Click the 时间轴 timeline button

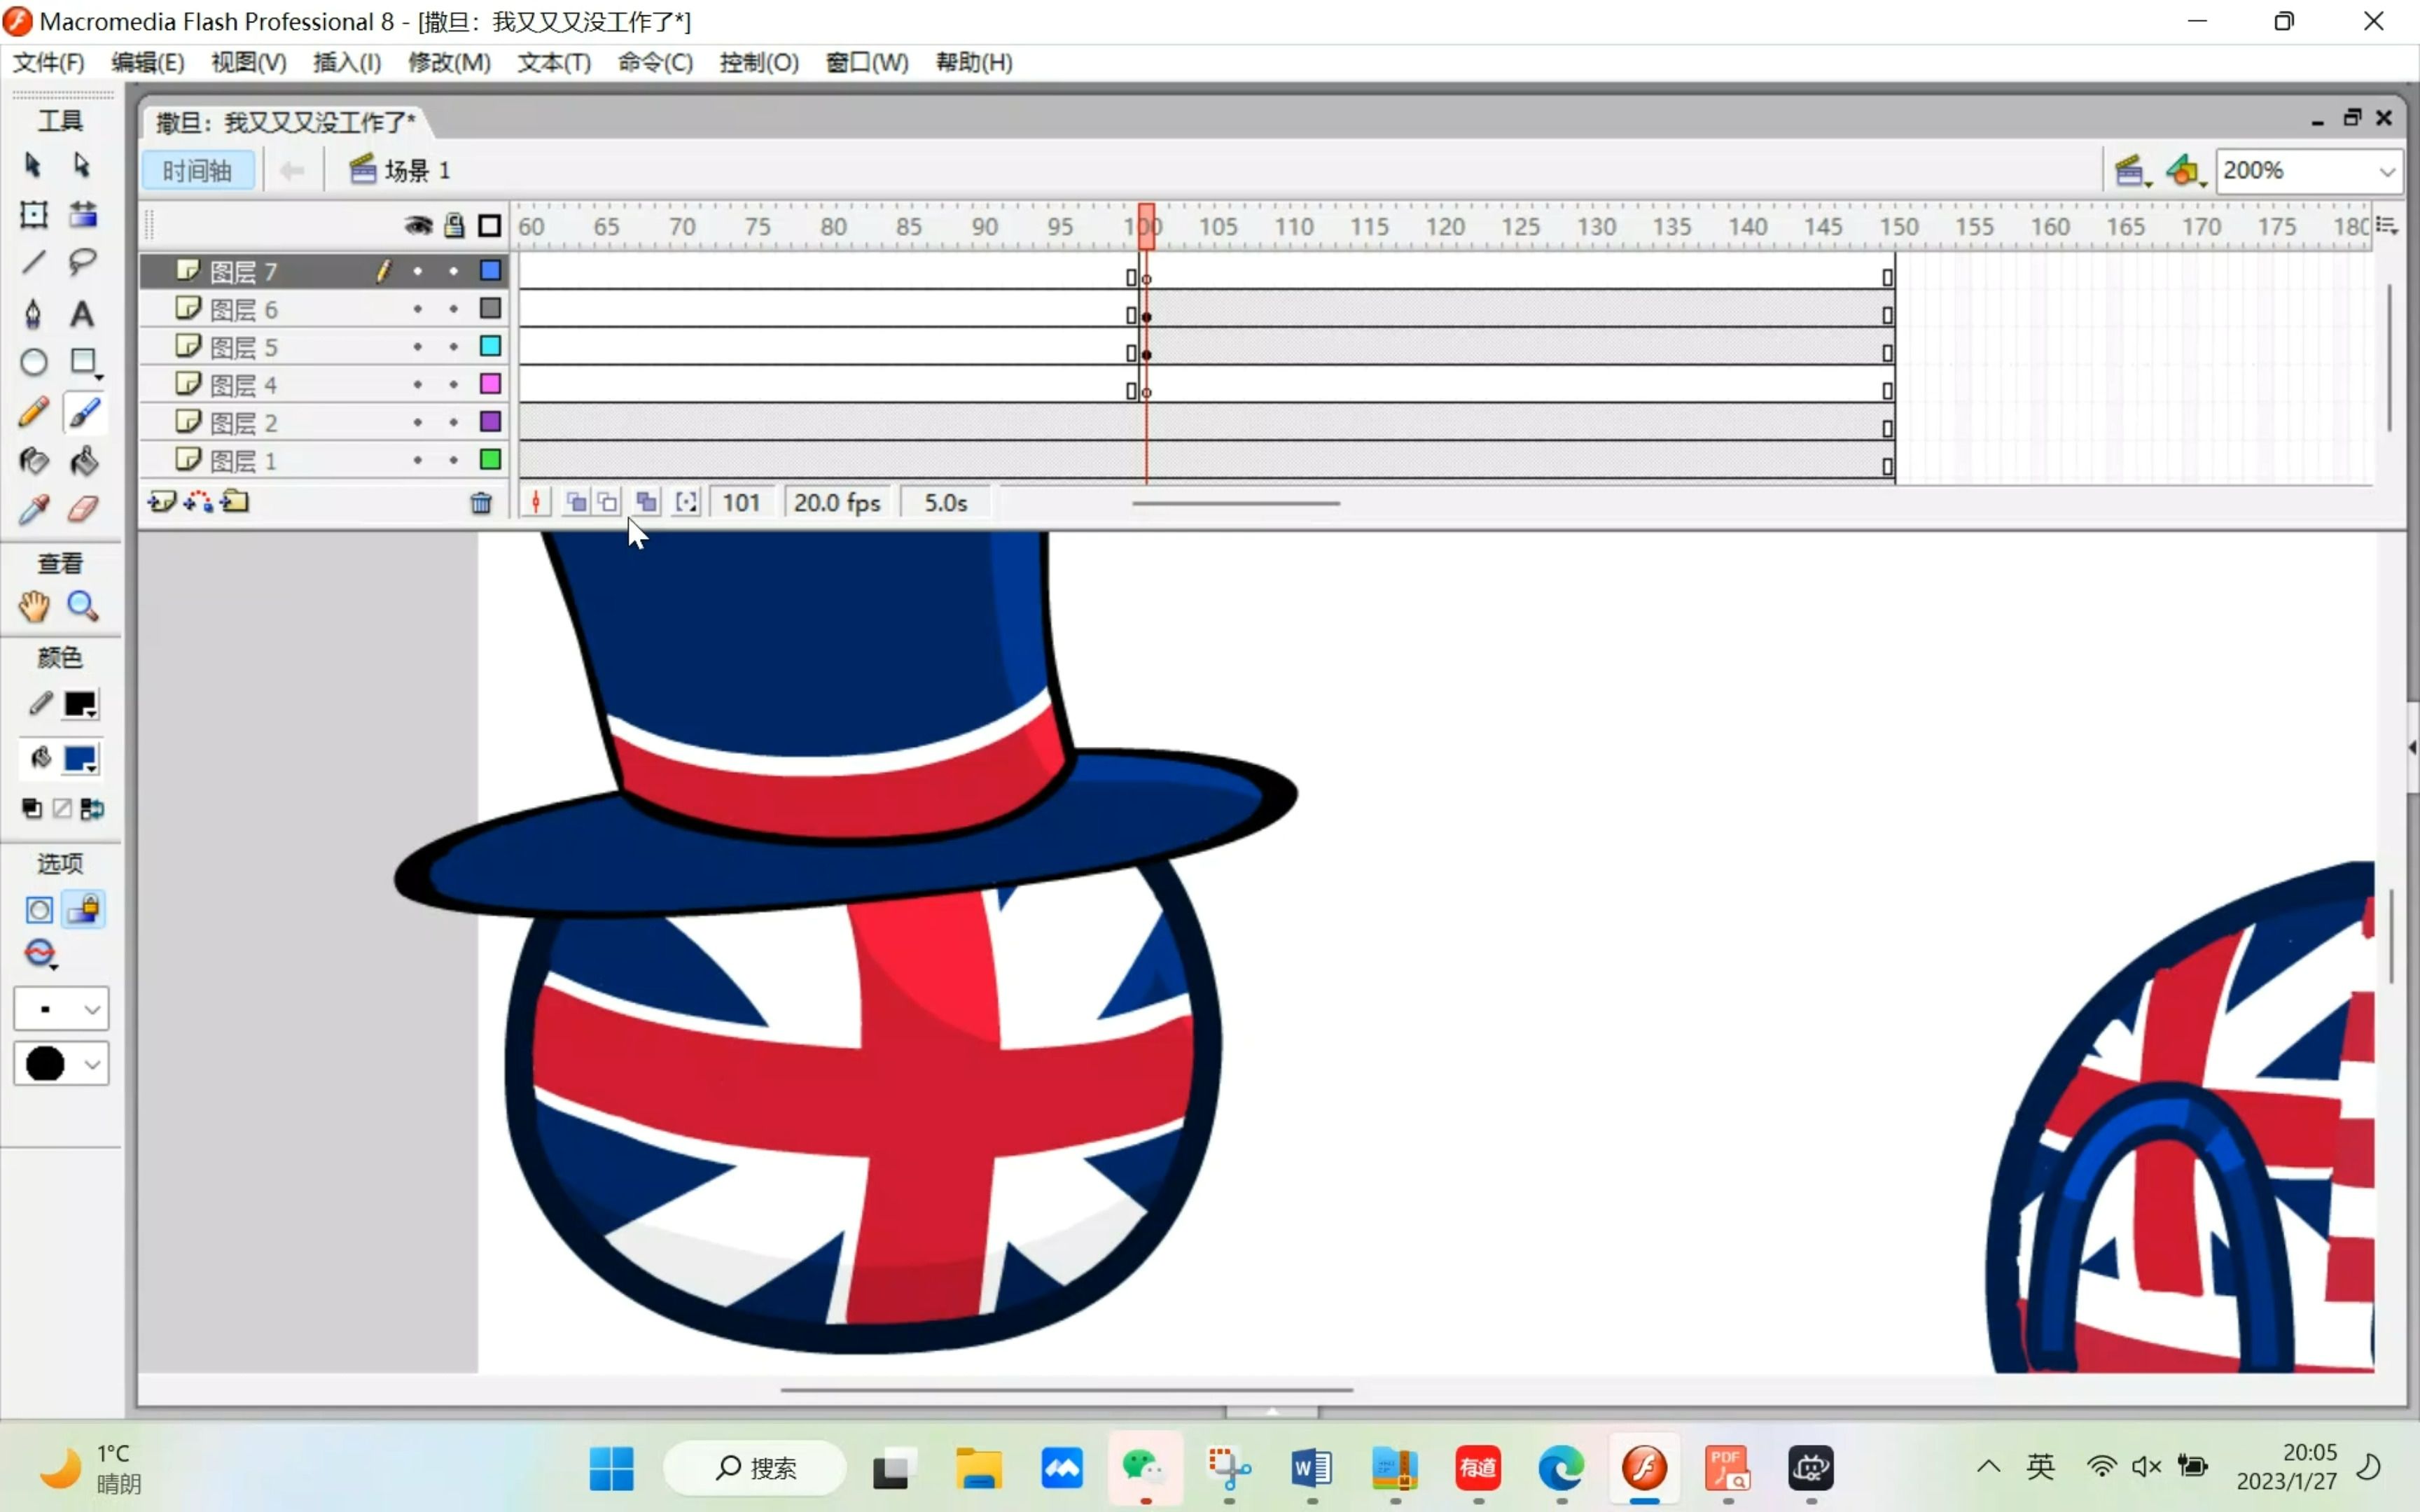(x=198, y=171)
